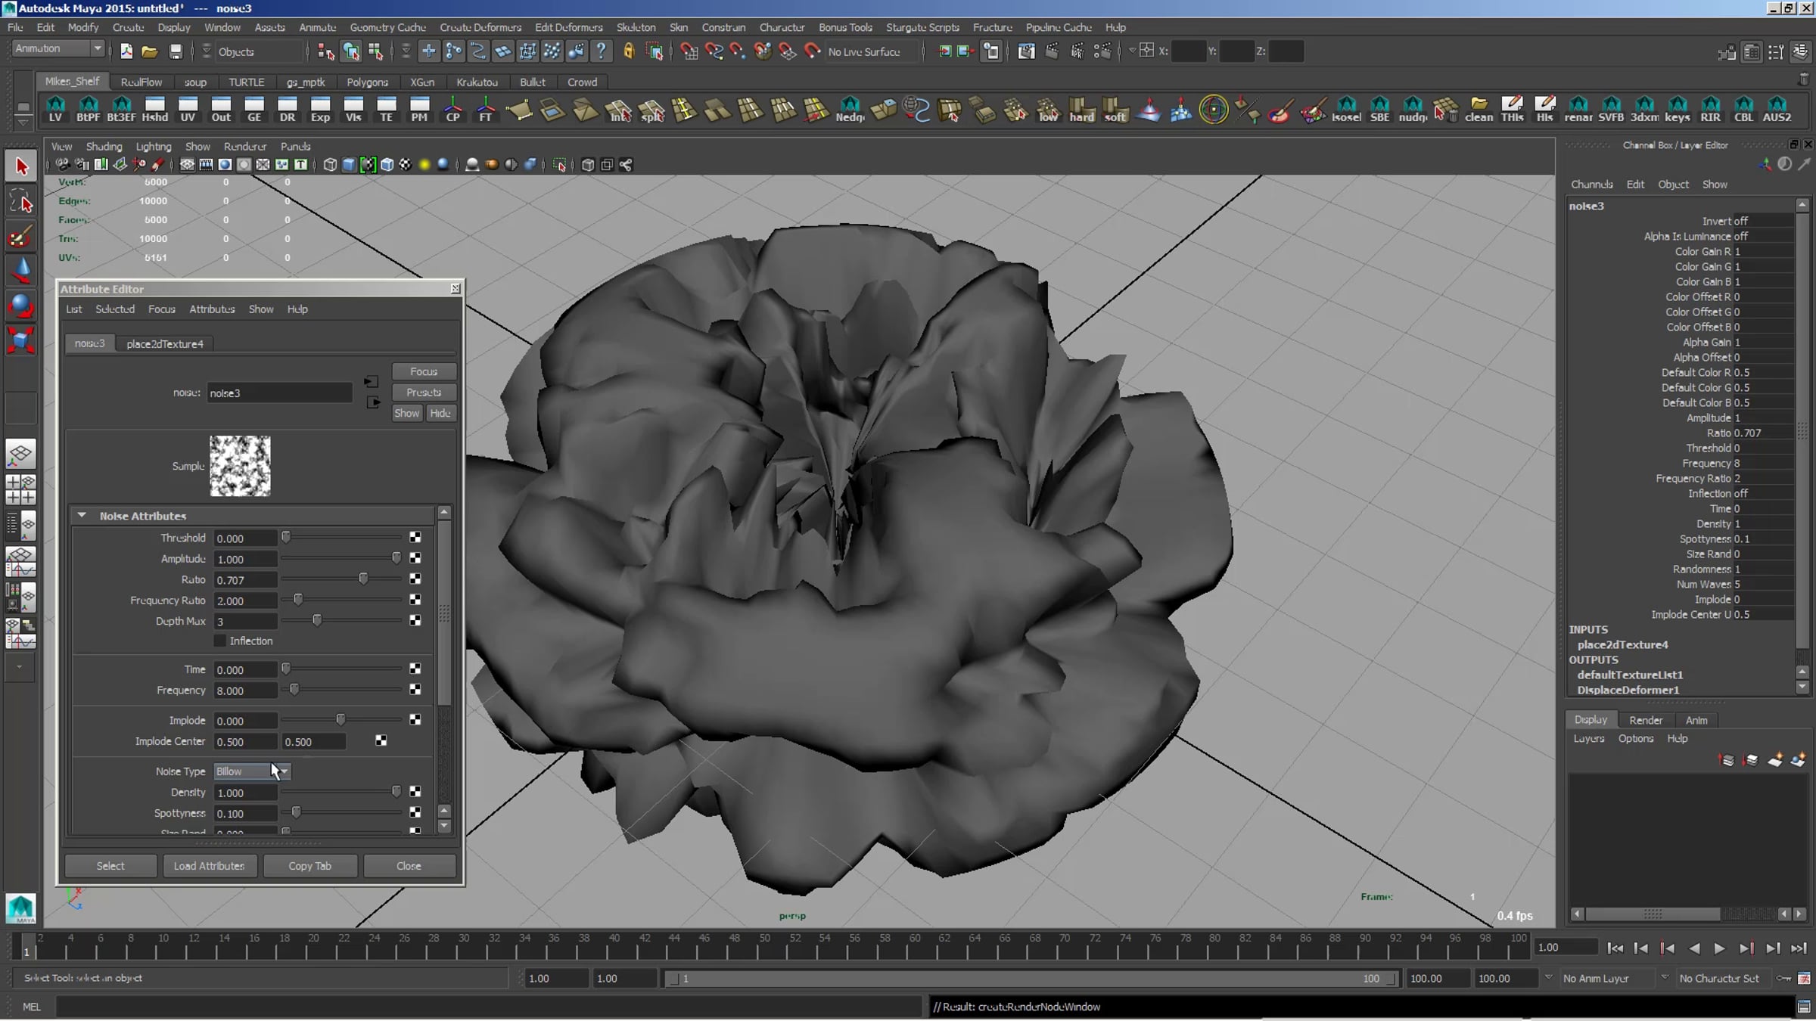The width and height of the screenshot is (1816, 1021).
Task: Open the Create Deformers menu
Action: pyautogui.click(x=480, y=27)
